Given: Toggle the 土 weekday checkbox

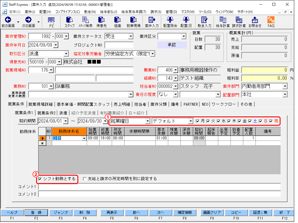Looking at the screenshot, I should click(x=250, y=121).
